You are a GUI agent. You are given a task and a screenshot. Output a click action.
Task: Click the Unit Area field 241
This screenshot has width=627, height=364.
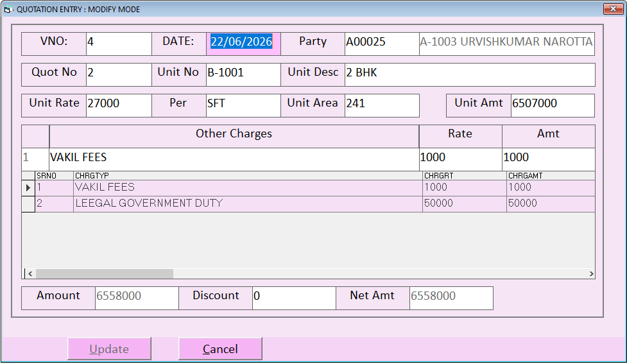click(x=382, y=105)
